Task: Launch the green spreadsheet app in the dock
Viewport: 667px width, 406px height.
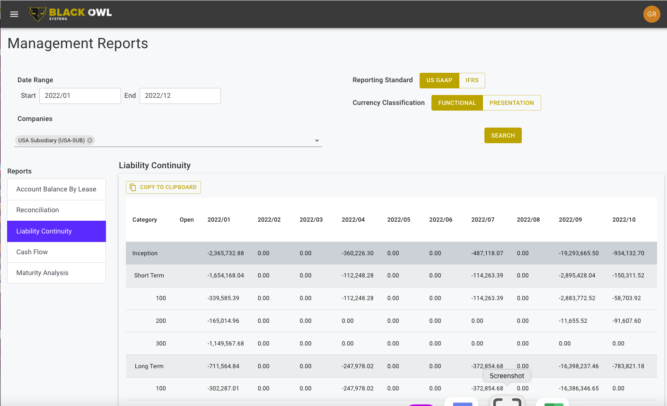Action: pyautogui.click(x=553, y=403)
